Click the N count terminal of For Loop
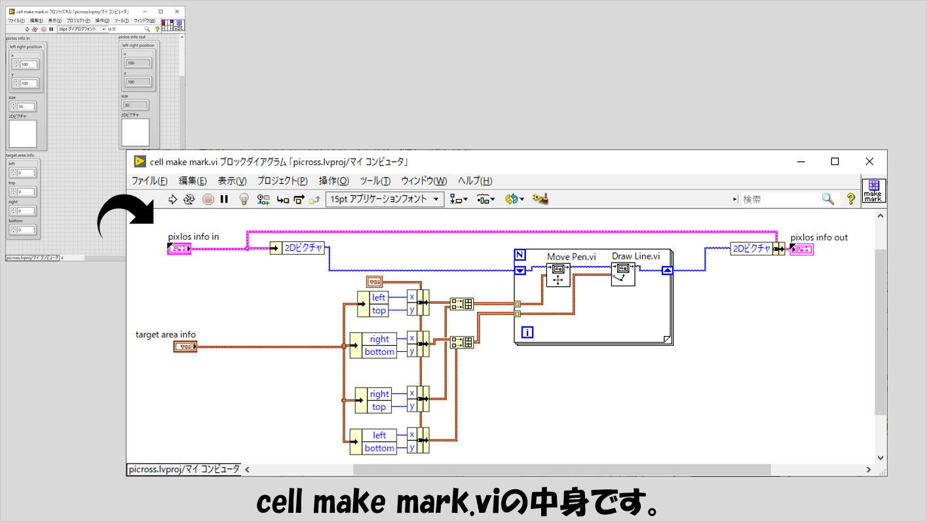 pos(520,255)
